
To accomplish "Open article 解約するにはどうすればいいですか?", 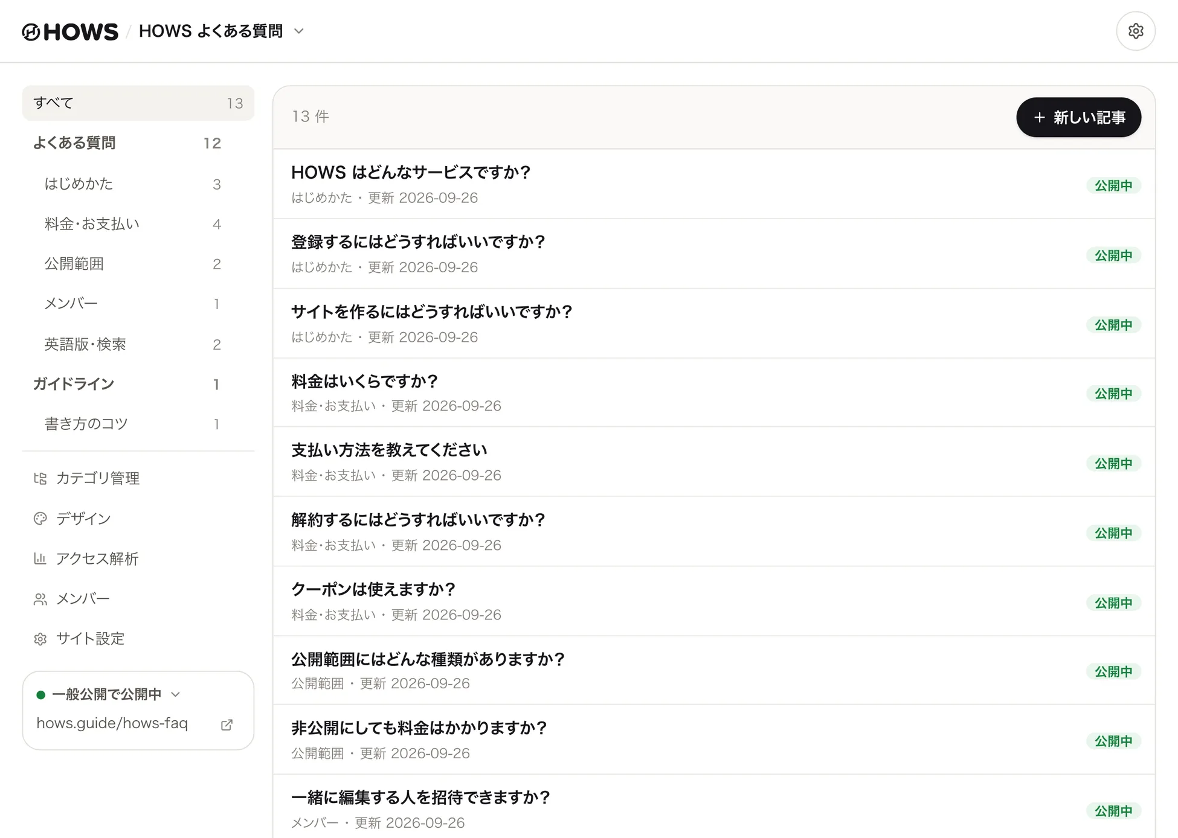I will [x=713, y=532].
